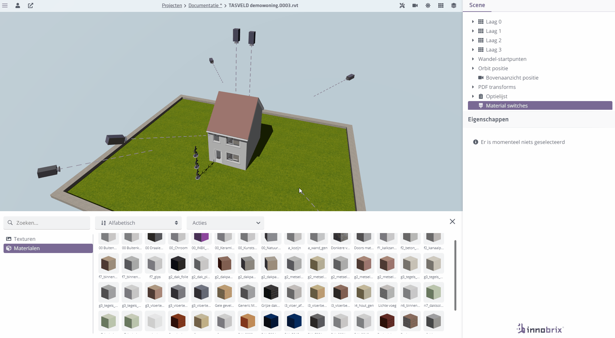Open the tools icon in the top bar

pyautogui.click(x=402, y=5)
